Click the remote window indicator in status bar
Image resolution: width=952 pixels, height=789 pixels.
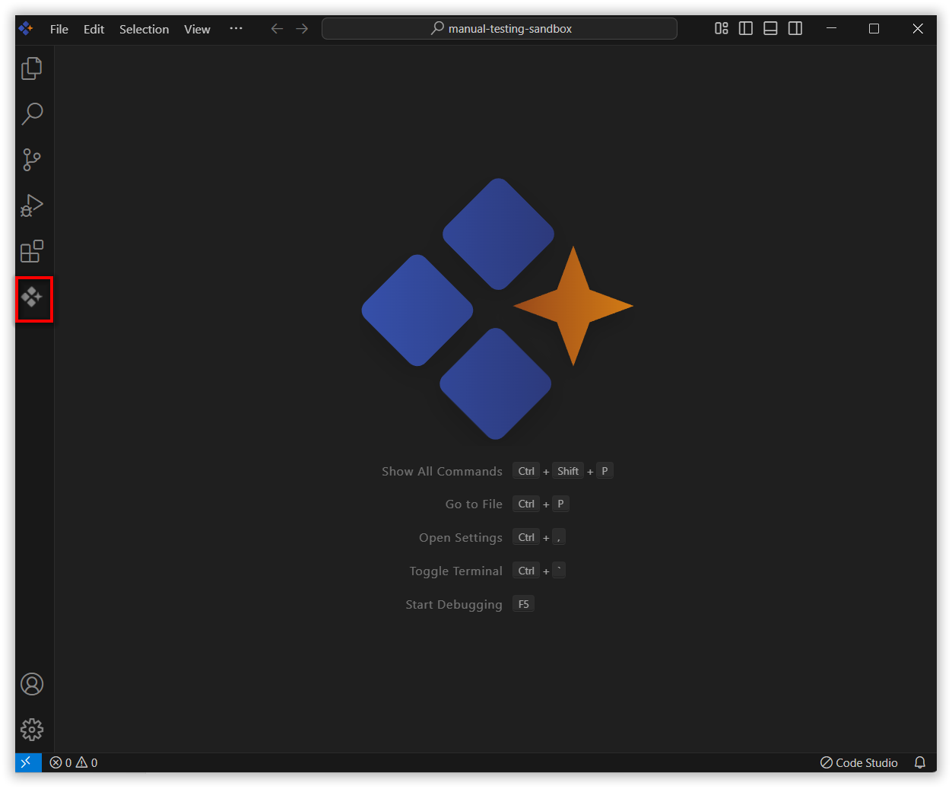(28, 762)
